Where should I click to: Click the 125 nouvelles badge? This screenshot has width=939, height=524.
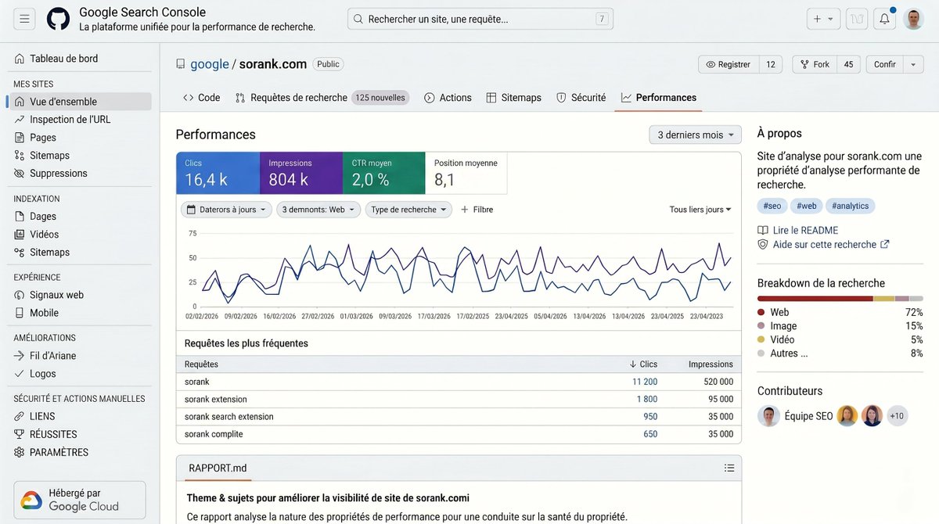[380, 98]
